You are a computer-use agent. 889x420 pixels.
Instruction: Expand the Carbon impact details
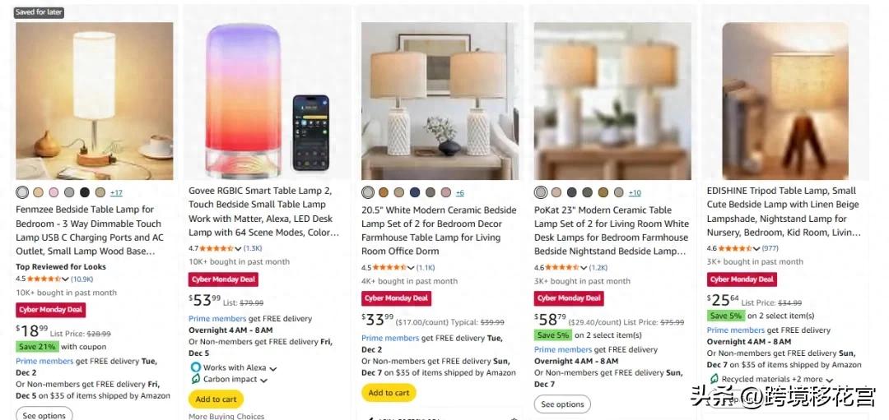263,381
